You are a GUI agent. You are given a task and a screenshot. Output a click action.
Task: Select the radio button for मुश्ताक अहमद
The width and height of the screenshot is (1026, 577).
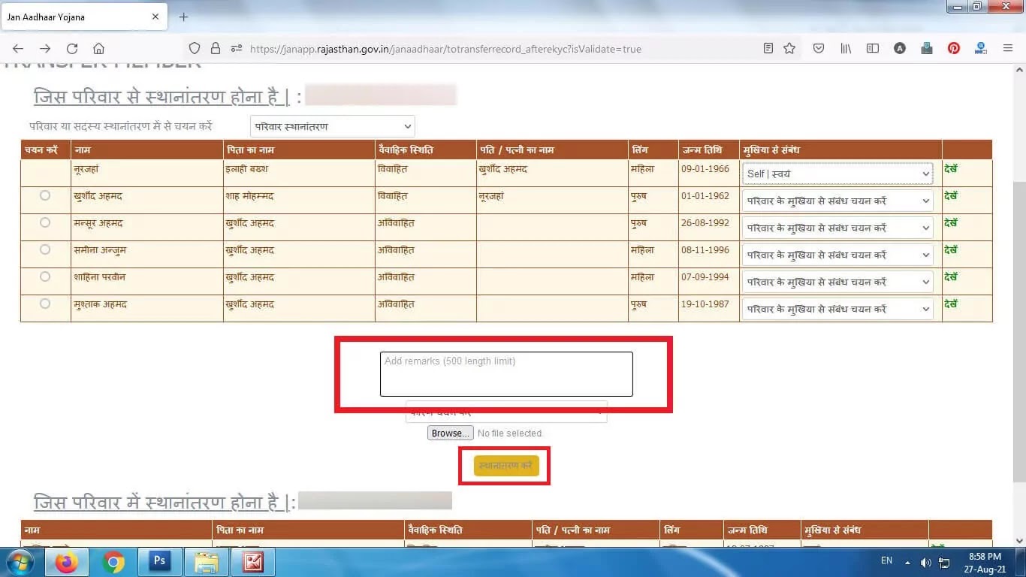(x=45, y=304)
